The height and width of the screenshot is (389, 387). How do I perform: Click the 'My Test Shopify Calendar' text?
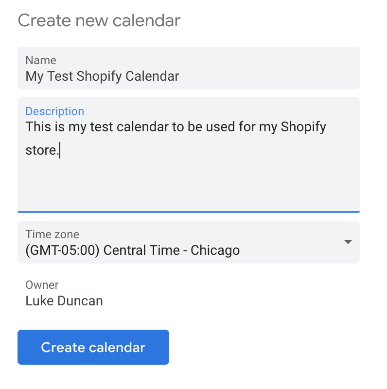coord(102,76)
